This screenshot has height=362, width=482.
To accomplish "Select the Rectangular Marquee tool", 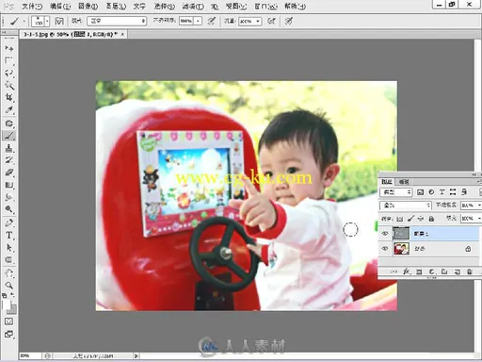I will [x=8, y=60].
